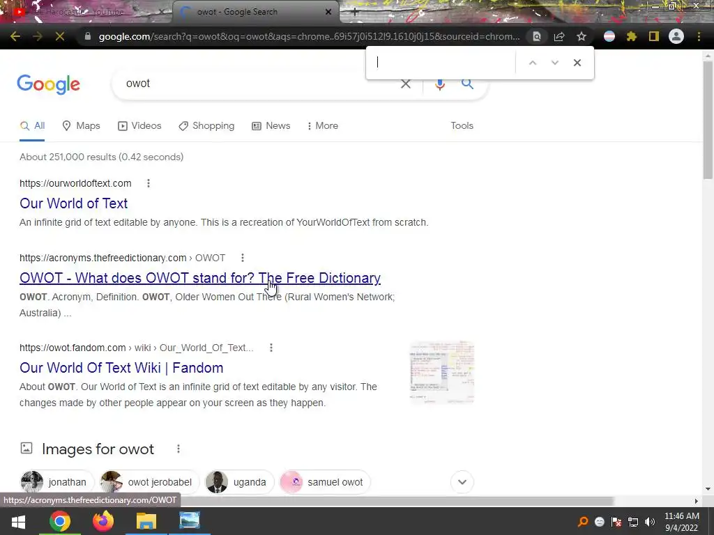Filter images by jonathan chip
This screenshot has height=535, width=714.
[x=56, y=482]
